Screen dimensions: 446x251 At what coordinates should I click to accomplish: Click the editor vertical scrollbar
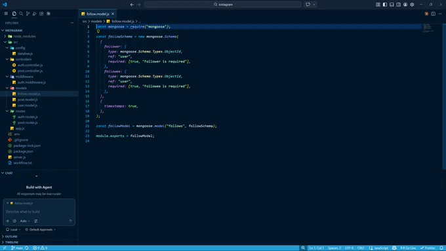click(x=444, y=96)
